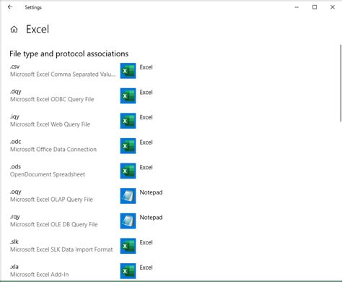Click 'File type and protocol associations' heading
This screenshot has height=282, width=342.
(x=69, y=54)
